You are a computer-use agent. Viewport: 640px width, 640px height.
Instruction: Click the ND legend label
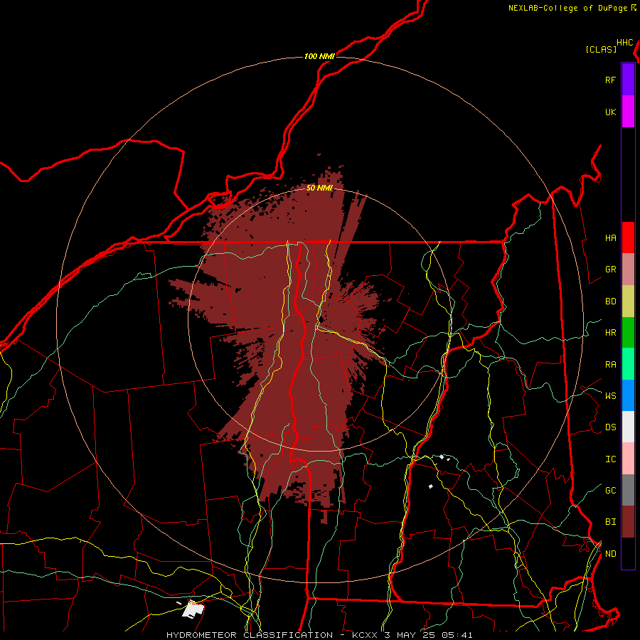click(610, 554)
